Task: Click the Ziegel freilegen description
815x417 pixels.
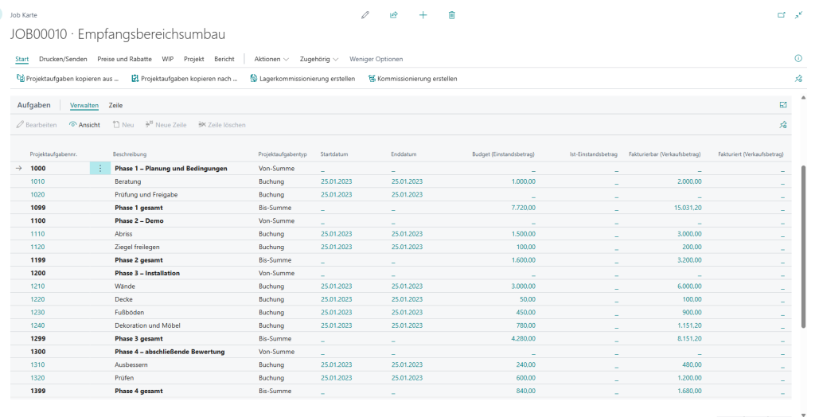Action: click(137, 247)
